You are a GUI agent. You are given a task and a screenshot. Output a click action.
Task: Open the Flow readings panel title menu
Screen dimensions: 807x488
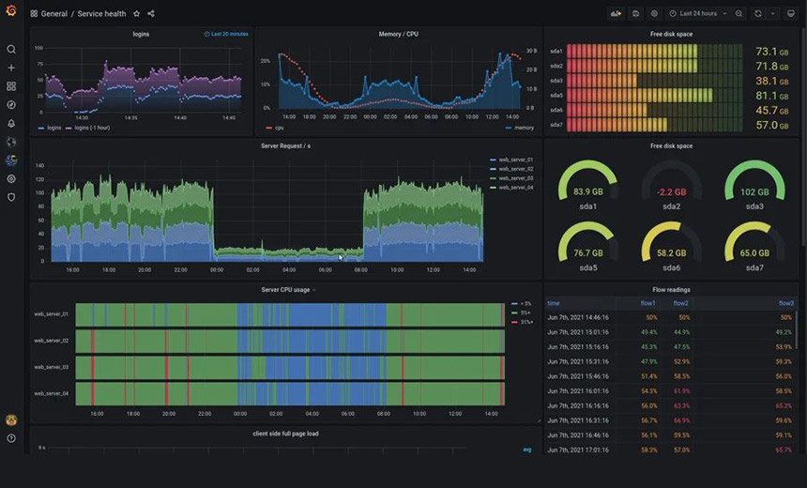[671, 290]
